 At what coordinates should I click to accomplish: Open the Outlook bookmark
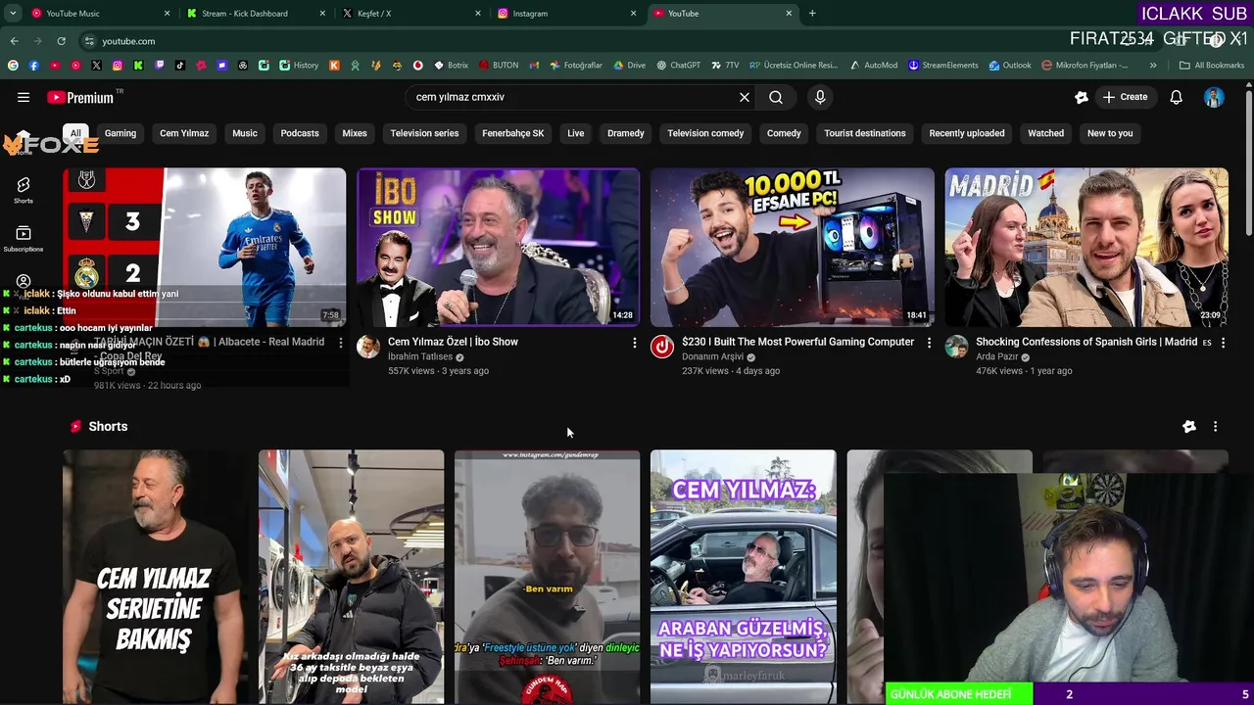(1009, 66)
